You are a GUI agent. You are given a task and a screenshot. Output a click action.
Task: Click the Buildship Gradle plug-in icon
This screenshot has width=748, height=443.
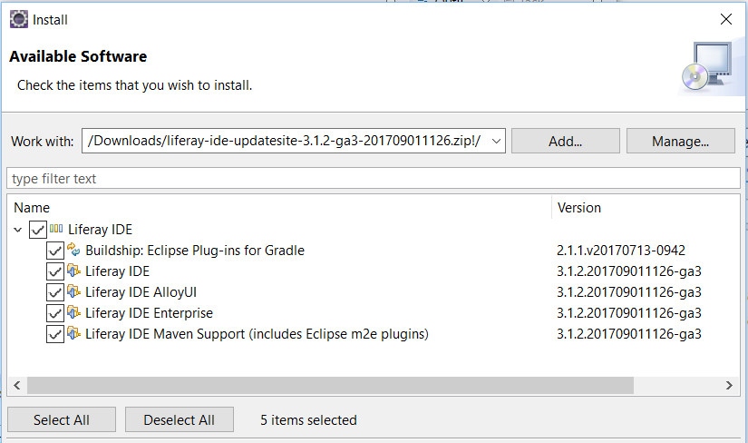coord(73,249)
